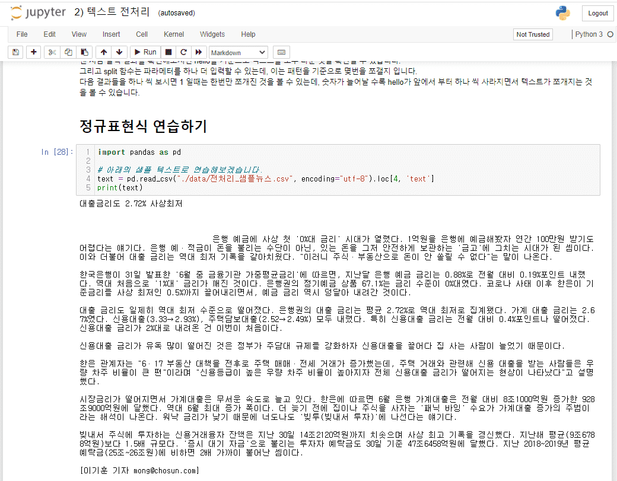Click the kernel idle indicator circle
The height and width of the screenshot is (481, 617).
(610, 34)
